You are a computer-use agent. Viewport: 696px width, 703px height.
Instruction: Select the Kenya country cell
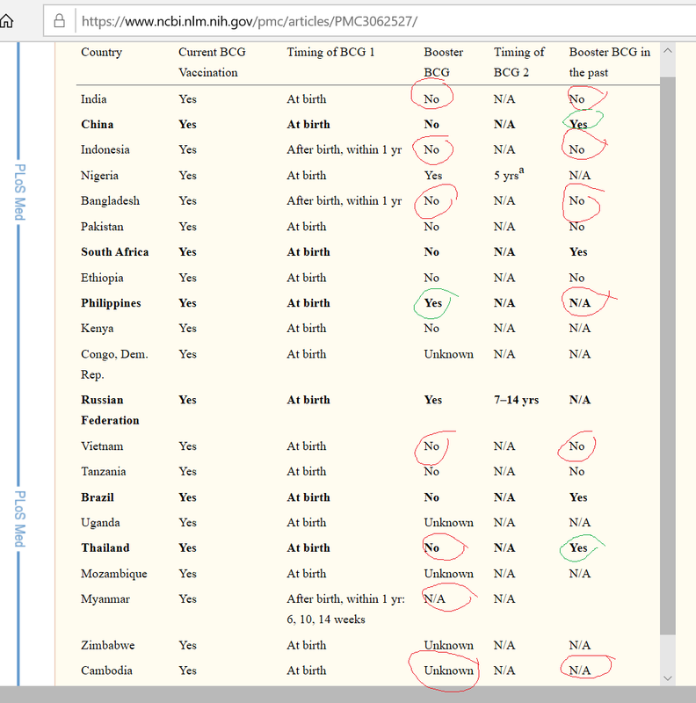pos(97,328)
